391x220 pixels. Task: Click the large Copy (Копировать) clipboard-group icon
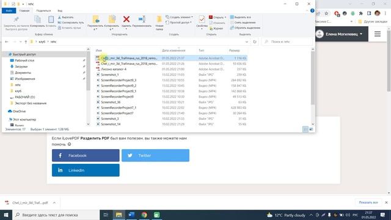tap(37, 20)
